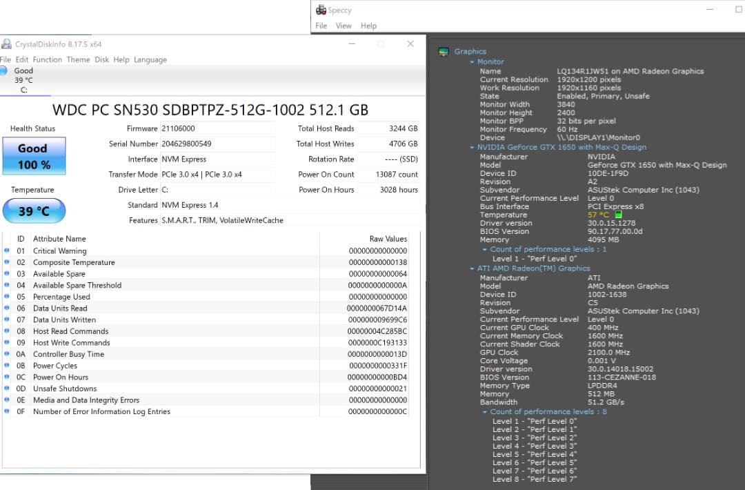Open the Function menu in CrystalDiskInfo
The image size is (745, 490).
pos(48,60)
